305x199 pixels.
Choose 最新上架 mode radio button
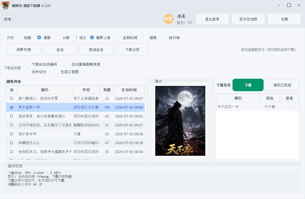tap(92, 37)
